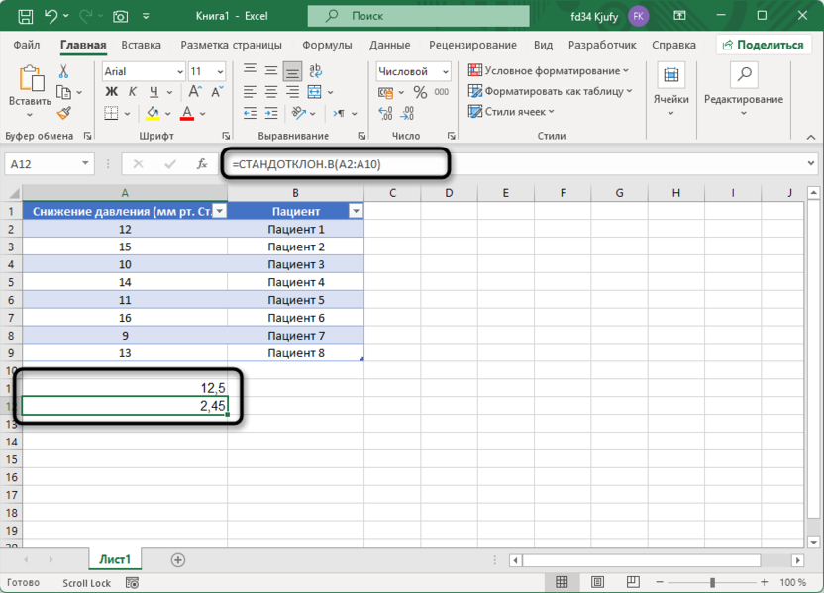Toggle Bold formatting
824x593 pixels.
click(x=110, y=92)
